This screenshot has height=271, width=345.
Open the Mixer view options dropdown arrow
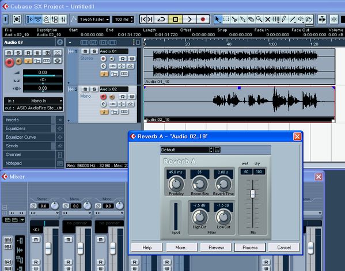[22, 220]
